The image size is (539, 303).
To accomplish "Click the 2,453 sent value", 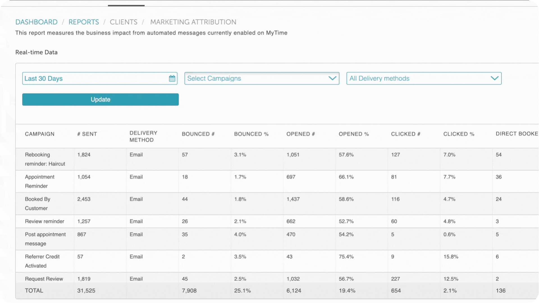I will point(84,199).
